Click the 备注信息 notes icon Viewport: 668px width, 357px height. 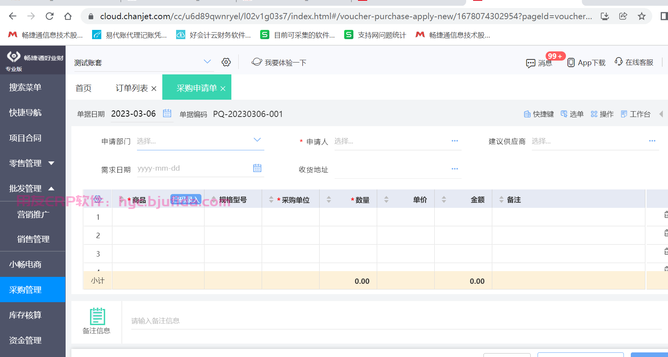pyautogui.click(x=97, y=316)
